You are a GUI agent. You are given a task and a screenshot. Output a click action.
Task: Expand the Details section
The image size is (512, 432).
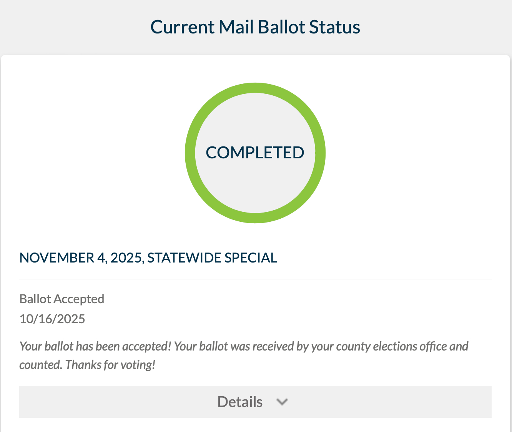(255, 402)
